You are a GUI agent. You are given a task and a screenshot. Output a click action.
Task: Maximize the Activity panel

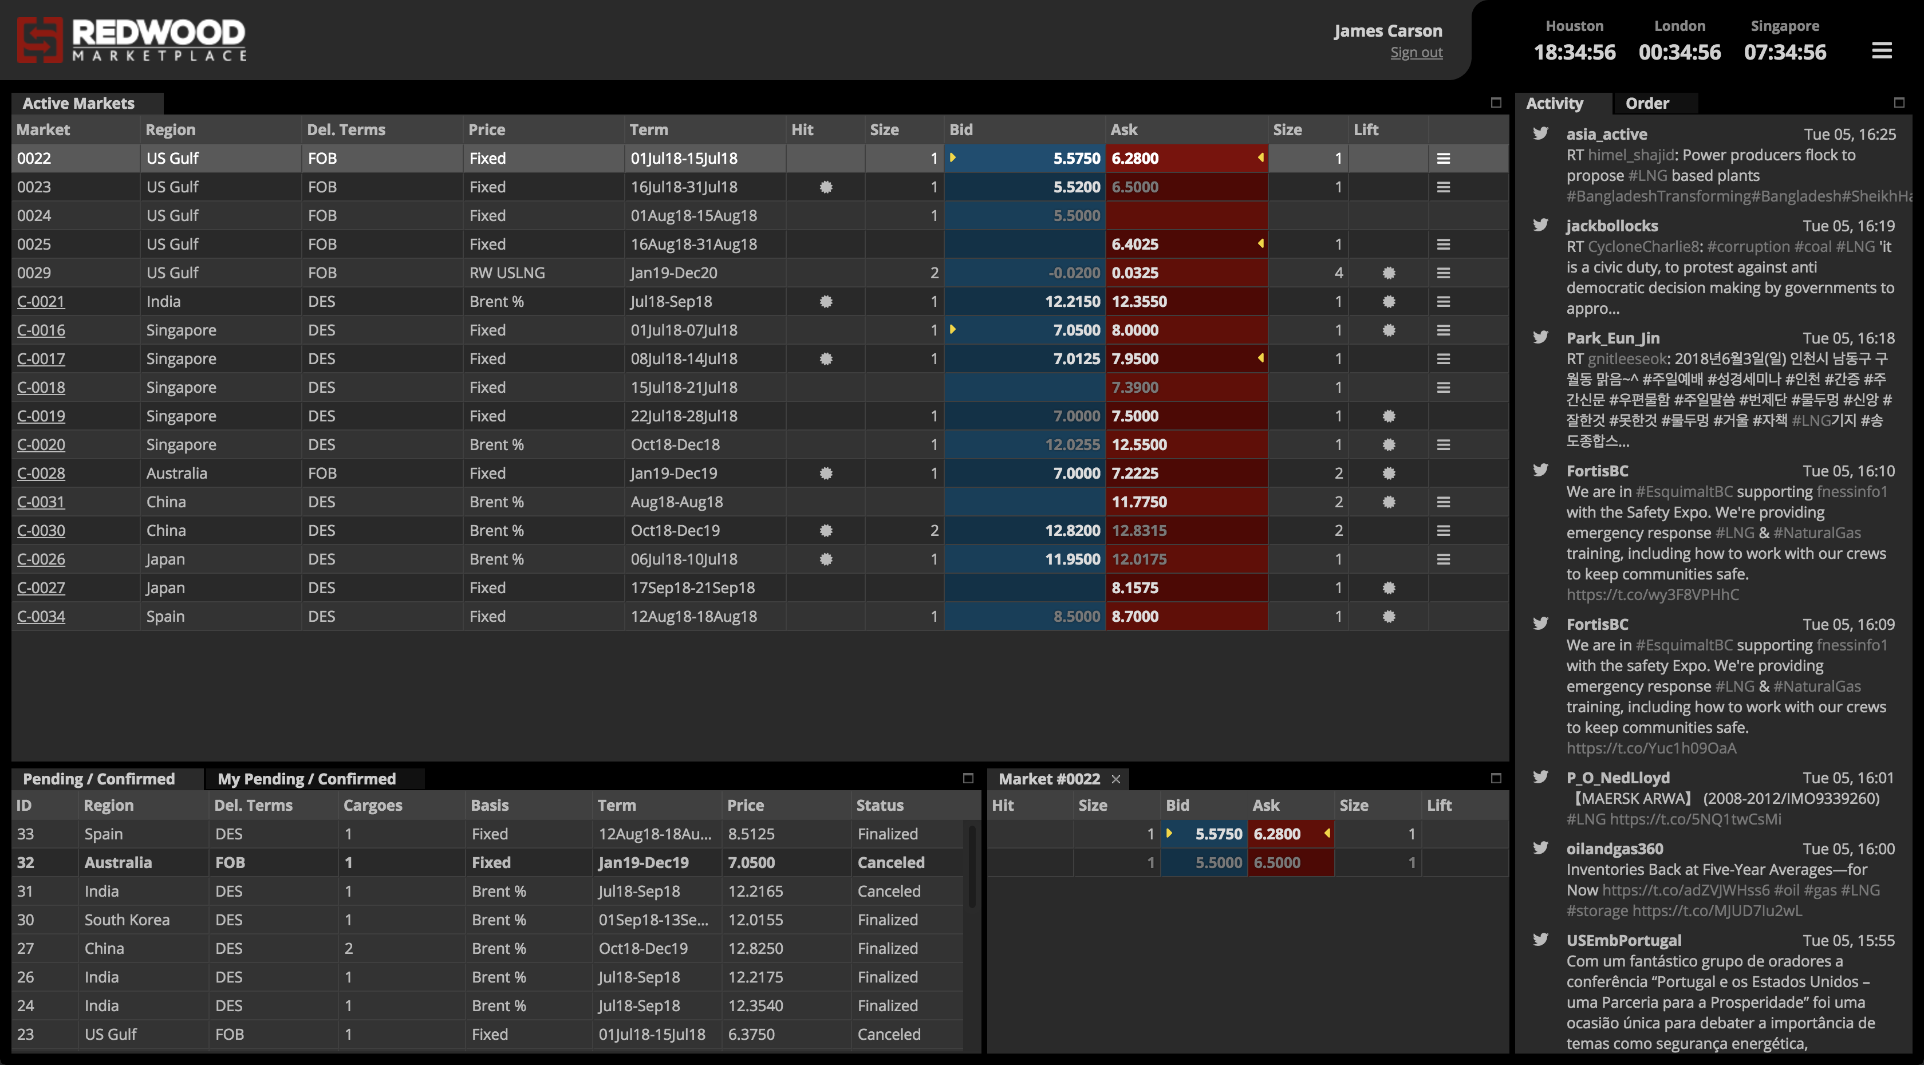tap(1899, 102)
